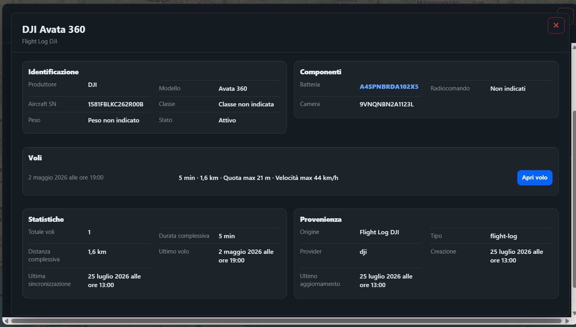Click aircraft serial number 1581FBLKC262R00B

[116, 104]
